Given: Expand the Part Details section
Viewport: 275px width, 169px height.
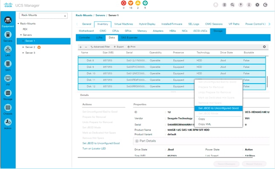Looking at the screenshot, I should coord(137,141).
